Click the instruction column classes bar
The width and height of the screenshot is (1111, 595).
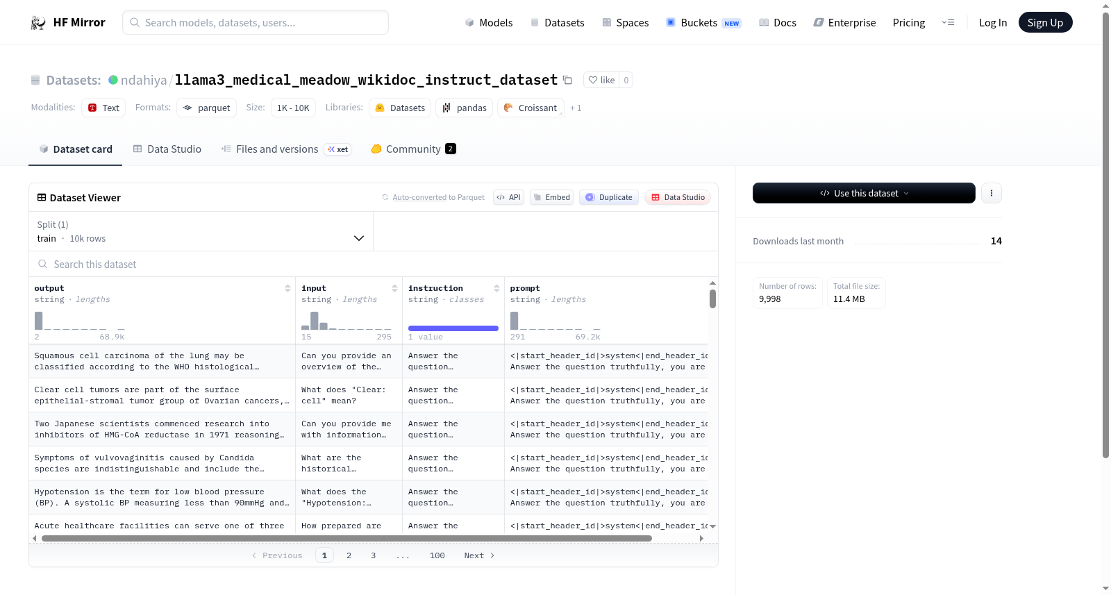coord(453,328)
